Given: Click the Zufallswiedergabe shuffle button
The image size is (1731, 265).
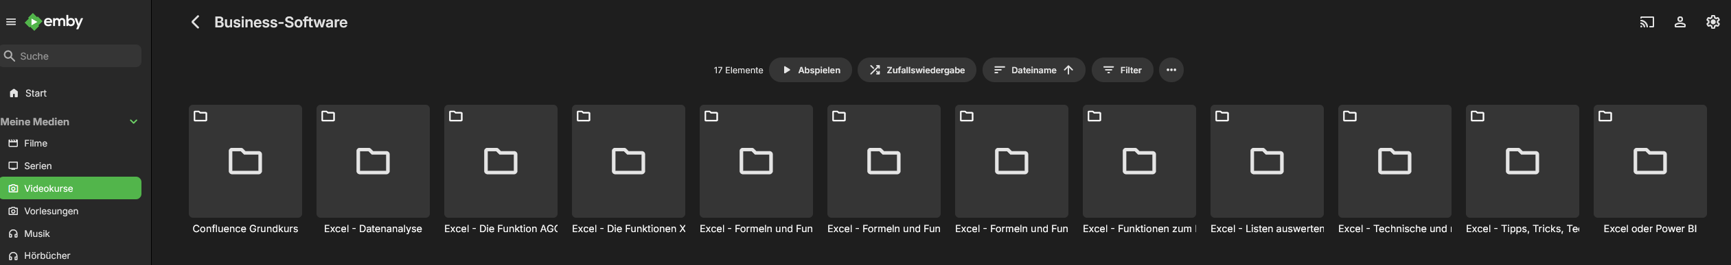Looking at the screenshot, I should point(917,70).
